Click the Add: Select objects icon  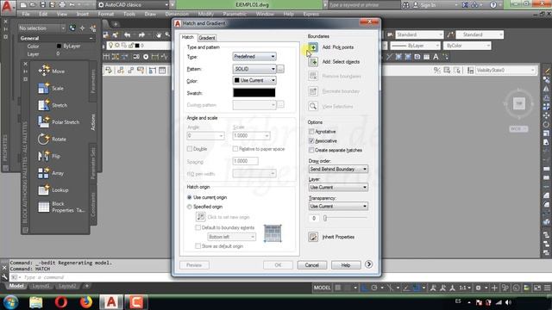(312, 62)
